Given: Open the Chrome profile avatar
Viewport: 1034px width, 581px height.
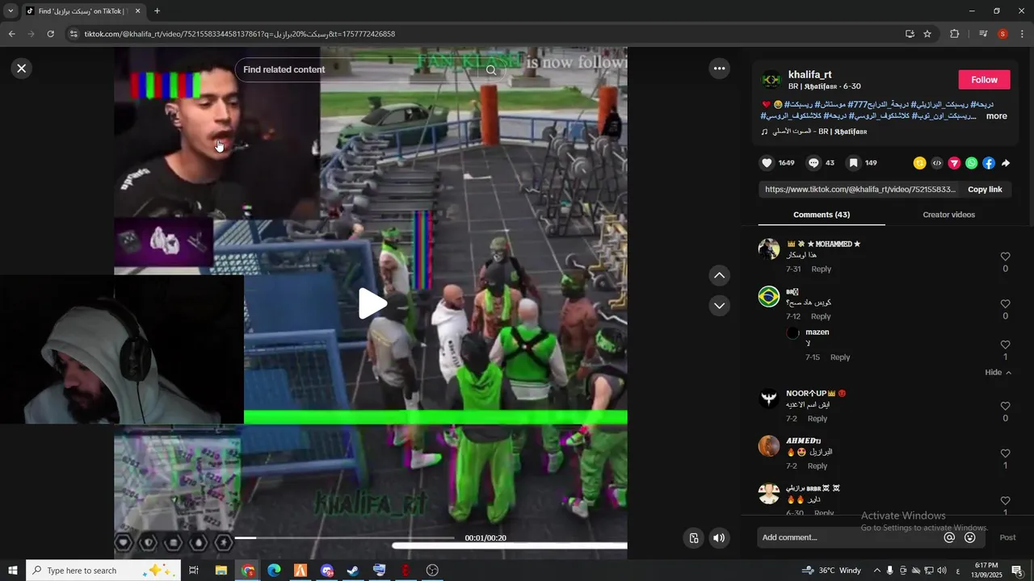Looking at the screenshot, I should coord(1002,34).
